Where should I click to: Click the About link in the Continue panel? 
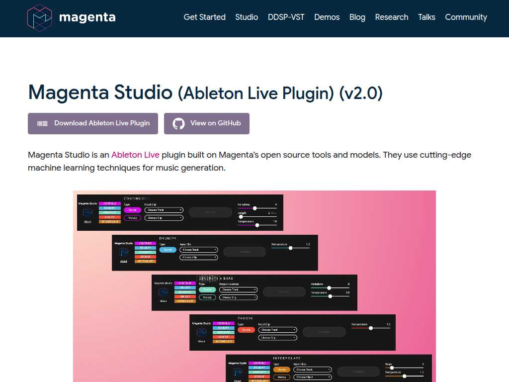click(87, 222)
